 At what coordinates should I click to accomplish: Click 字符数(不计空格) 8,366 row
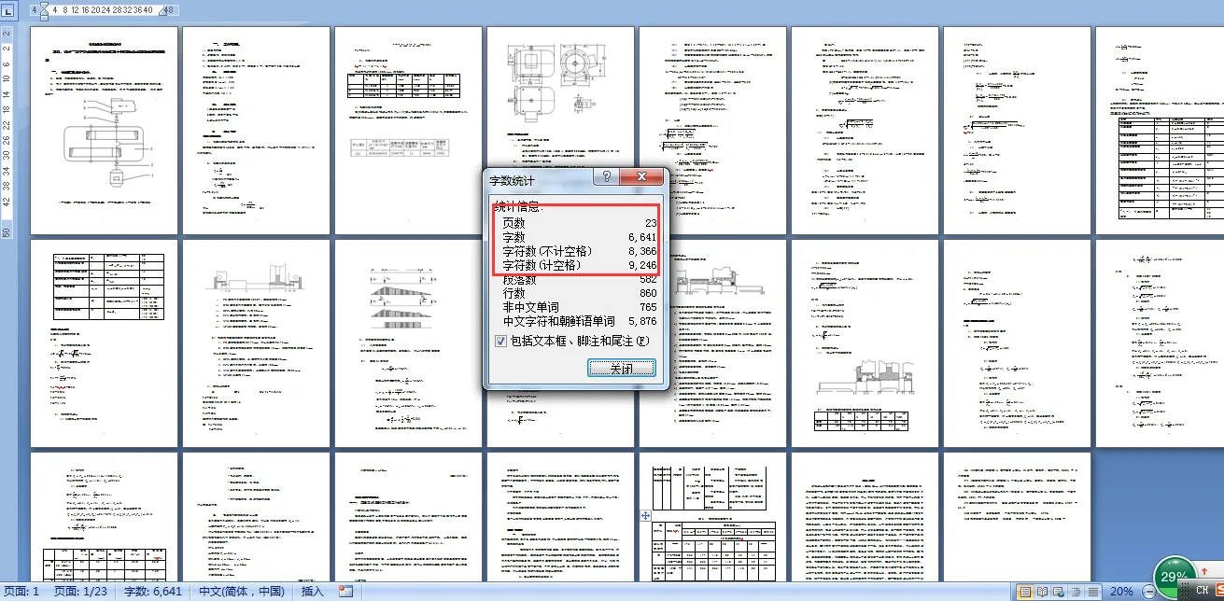[579, 252]
